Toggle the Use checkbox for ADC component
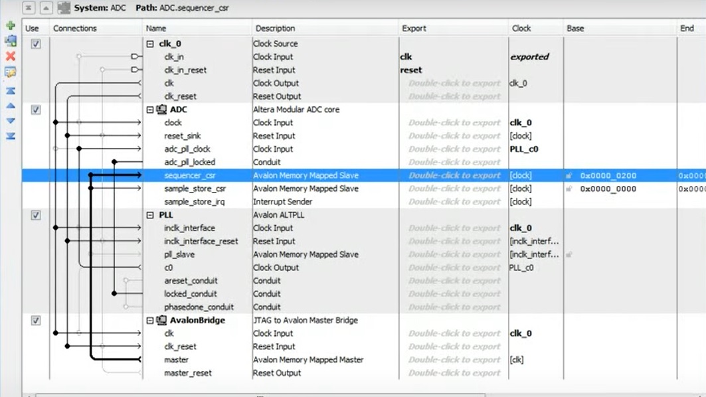The height and width of the screenshot is (397, 706). coord(36,110)
